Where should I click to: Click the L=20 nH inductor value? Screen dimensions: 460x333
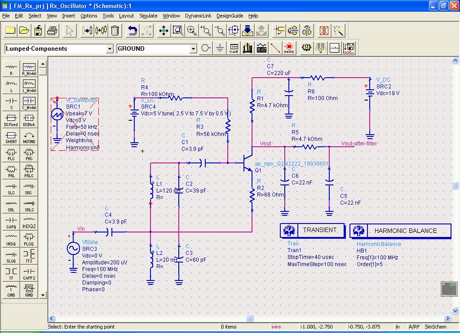[166, 260]
